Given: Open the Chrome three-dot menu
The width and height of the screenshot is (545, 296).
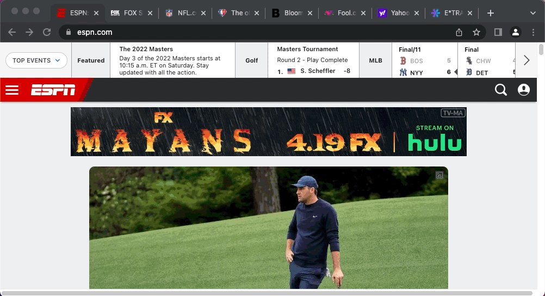Looking at the screenshot, I should tap(533, 32).
